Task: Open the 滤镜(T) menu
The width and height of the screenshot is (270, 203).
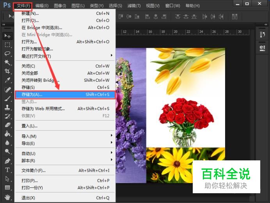Action: click(x=134, y=6)
